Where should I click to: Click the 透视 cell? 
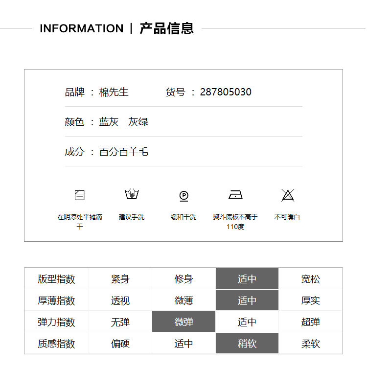(x=120, y=300)
